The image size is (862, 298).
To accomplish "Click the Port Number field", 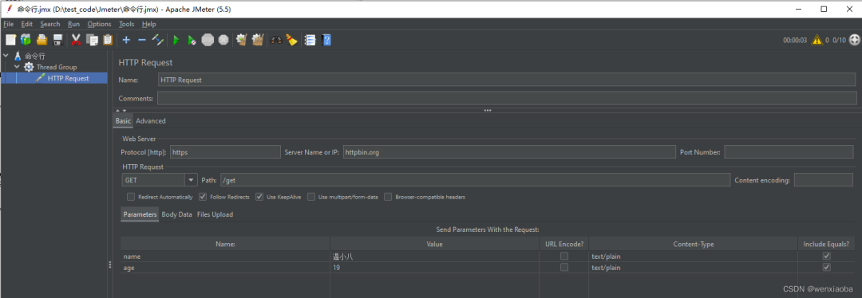I will pyautogui.click(x=789, y=152).
